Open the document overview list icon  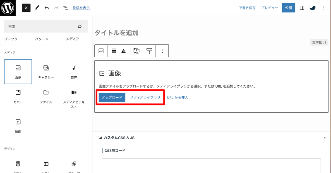(x=65, y=8)
